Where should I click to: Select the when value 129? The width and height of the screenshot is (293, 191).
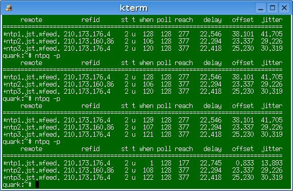pos(148,120)
